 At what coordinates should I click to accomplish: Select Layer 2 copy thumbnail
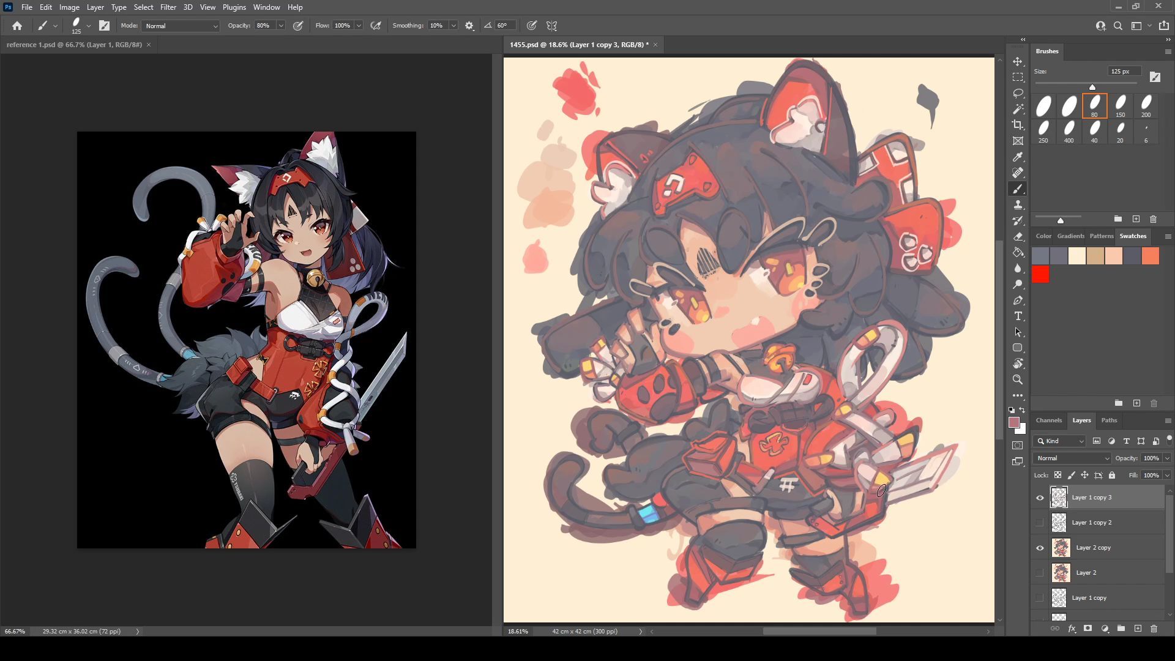[1061, 548]
